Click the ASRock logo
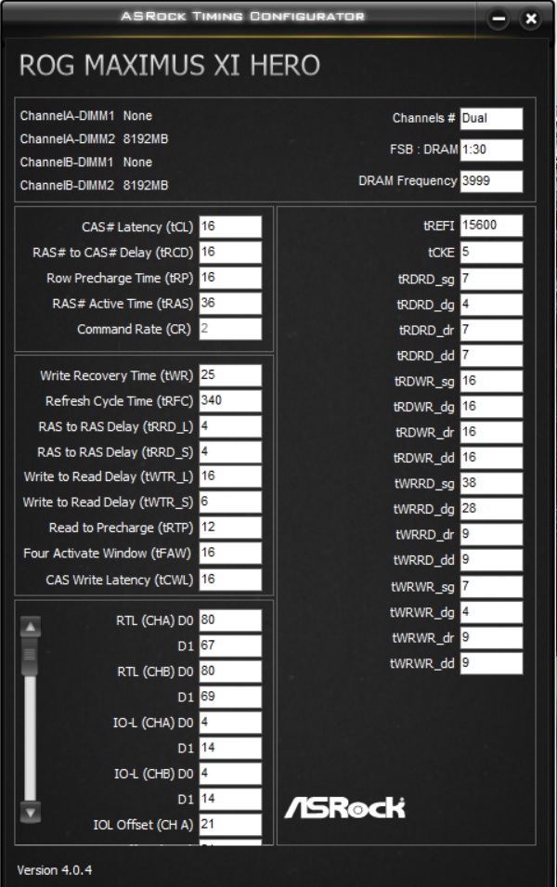Image resolution: width=557 pixels, height=887 pixels. (345, 808)
